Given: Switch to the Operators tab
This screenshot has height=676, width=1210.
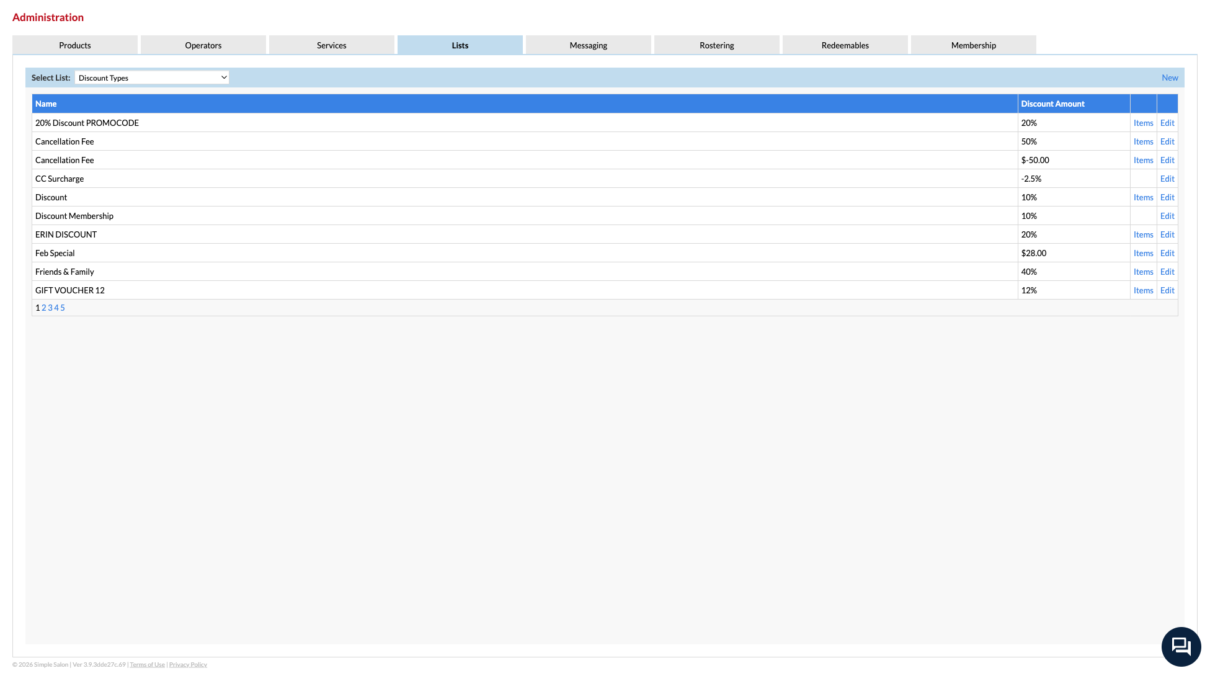Looking at the screenshot, I should pyautogui.click(x=203, y=45).
